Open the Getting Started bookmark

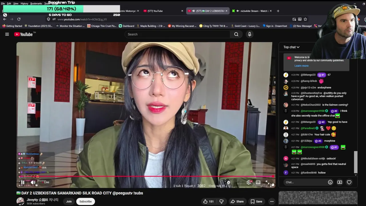point(12,26)
